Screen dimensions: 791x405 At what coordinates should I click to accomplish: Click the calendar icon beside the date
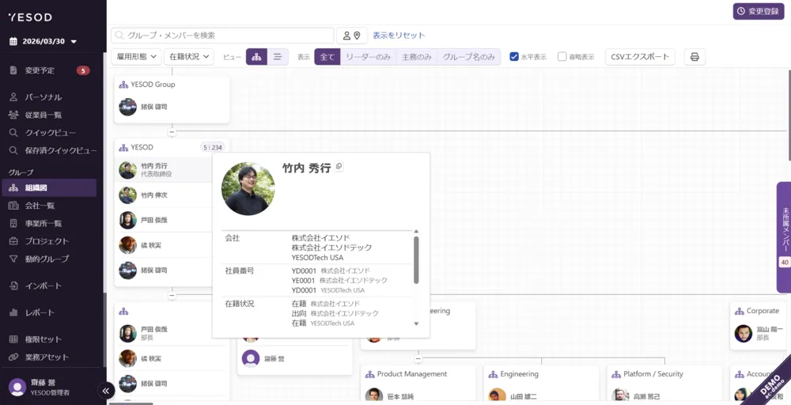13,41
